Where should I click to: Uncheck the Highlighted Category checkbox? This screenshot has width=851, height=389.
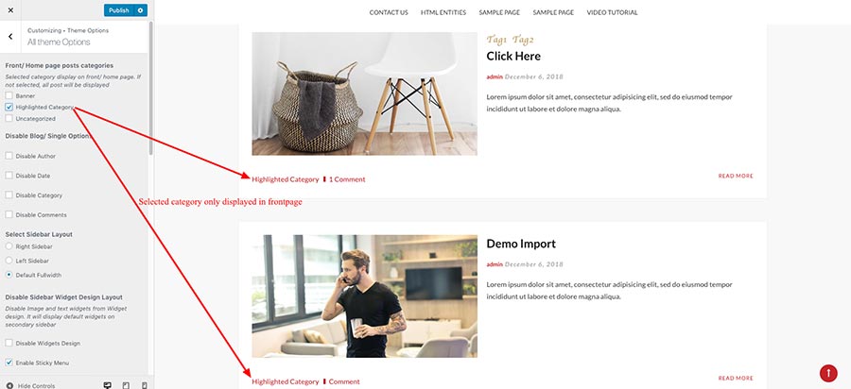(x=9, y=108)
